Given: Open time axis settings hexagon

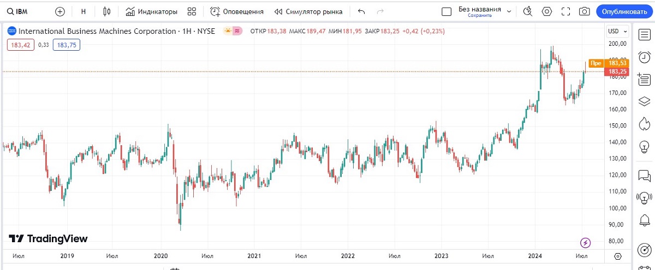Looking at the screenshot, I should pos(617,256).
